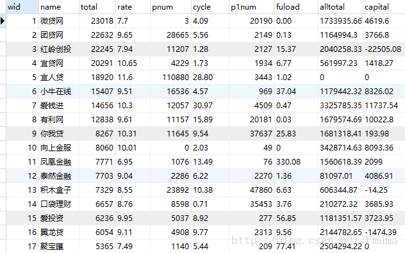Click the total column header

[x=97, y=7]
